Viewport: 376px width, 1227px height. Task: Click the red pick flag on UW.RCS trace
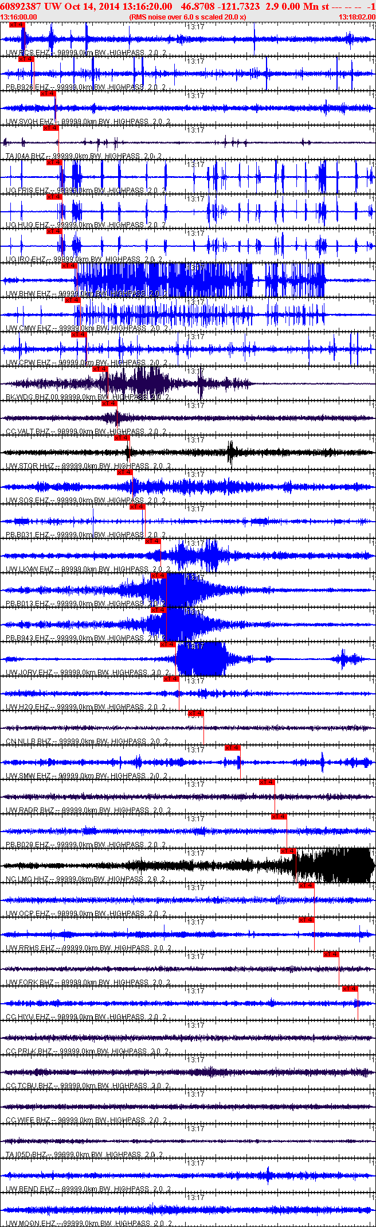click(17, 25)
